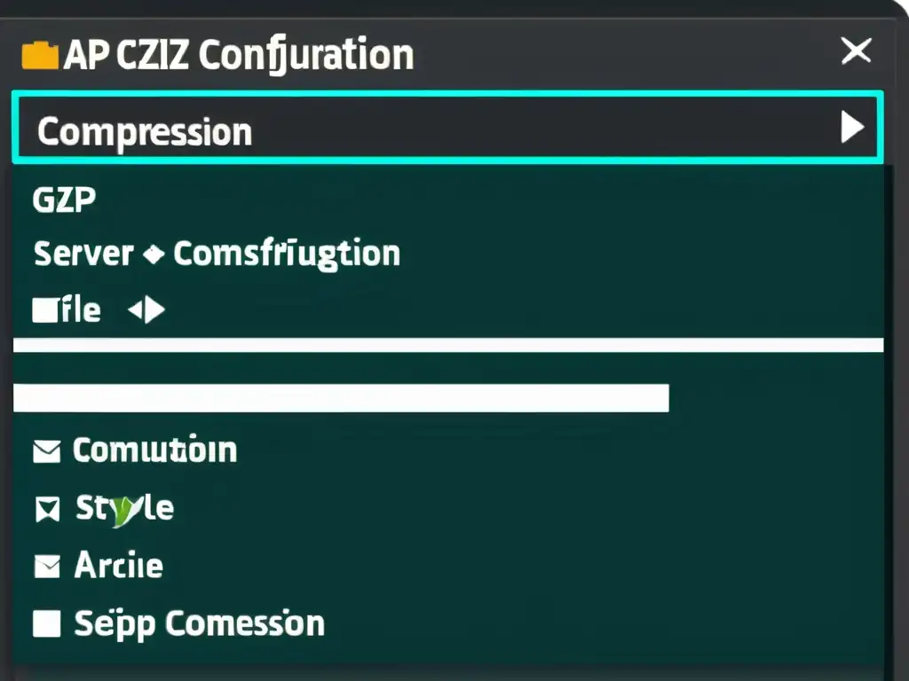Click the left arrow next to file
The image size is (909, 681).
click(x=137, y=310)
